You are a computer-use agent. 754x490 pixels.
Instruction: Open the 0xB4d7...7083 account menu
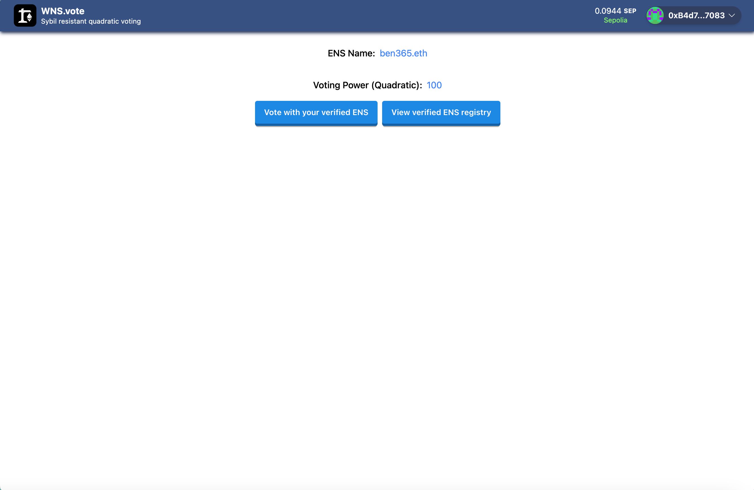pos(694,15)
